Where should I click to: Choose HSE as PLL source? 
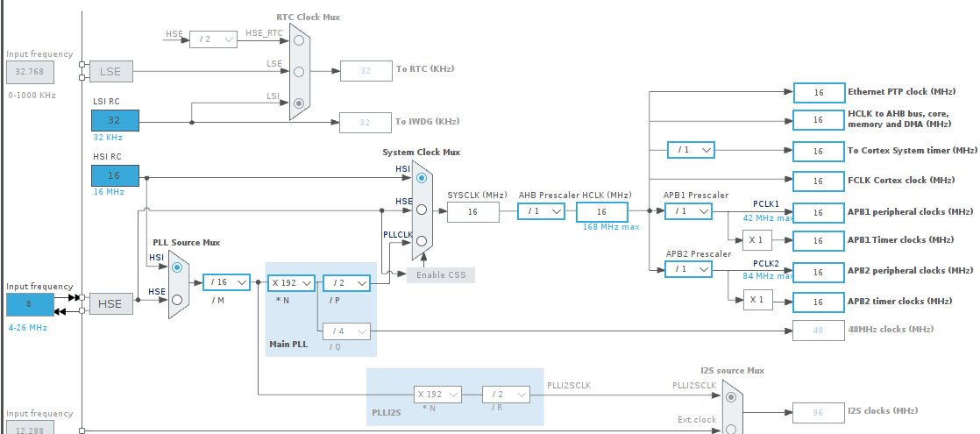178,299
